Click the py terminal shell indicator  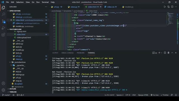tap(155, 53)
